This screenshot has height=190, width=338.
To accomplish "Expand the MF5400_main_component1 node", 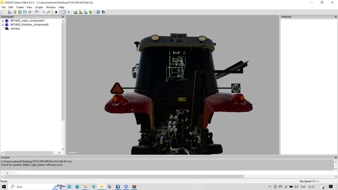I will tap(3, 21).
